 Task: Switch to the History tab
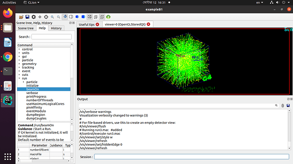click(x=56, y=28)
